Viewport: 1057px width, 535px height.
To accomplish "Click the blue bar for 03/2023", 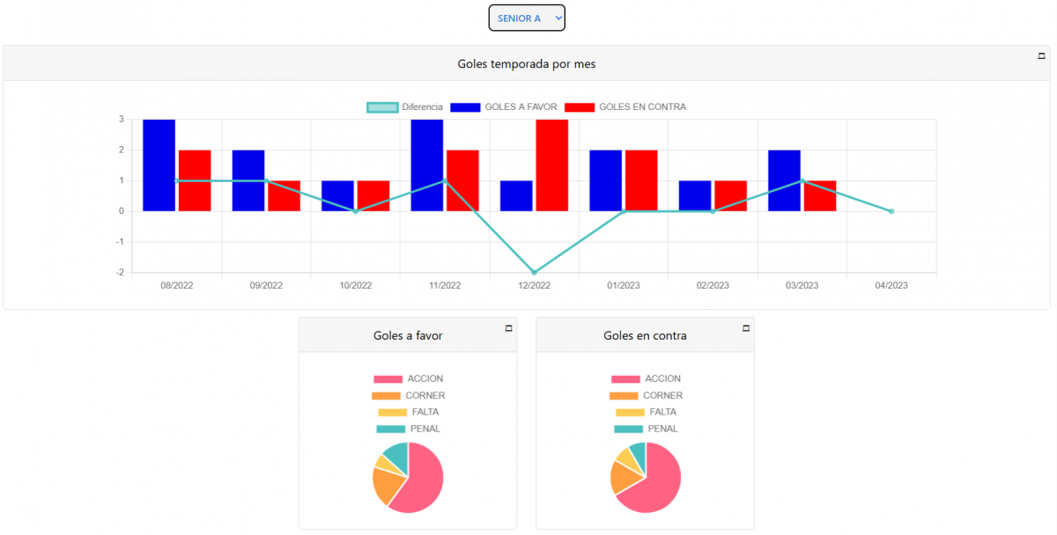I will 784,180.
